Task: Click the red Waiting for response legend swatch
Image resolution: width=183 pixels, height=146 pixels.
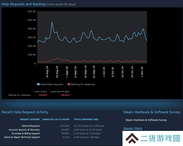Action: click(x=69, y=84)
